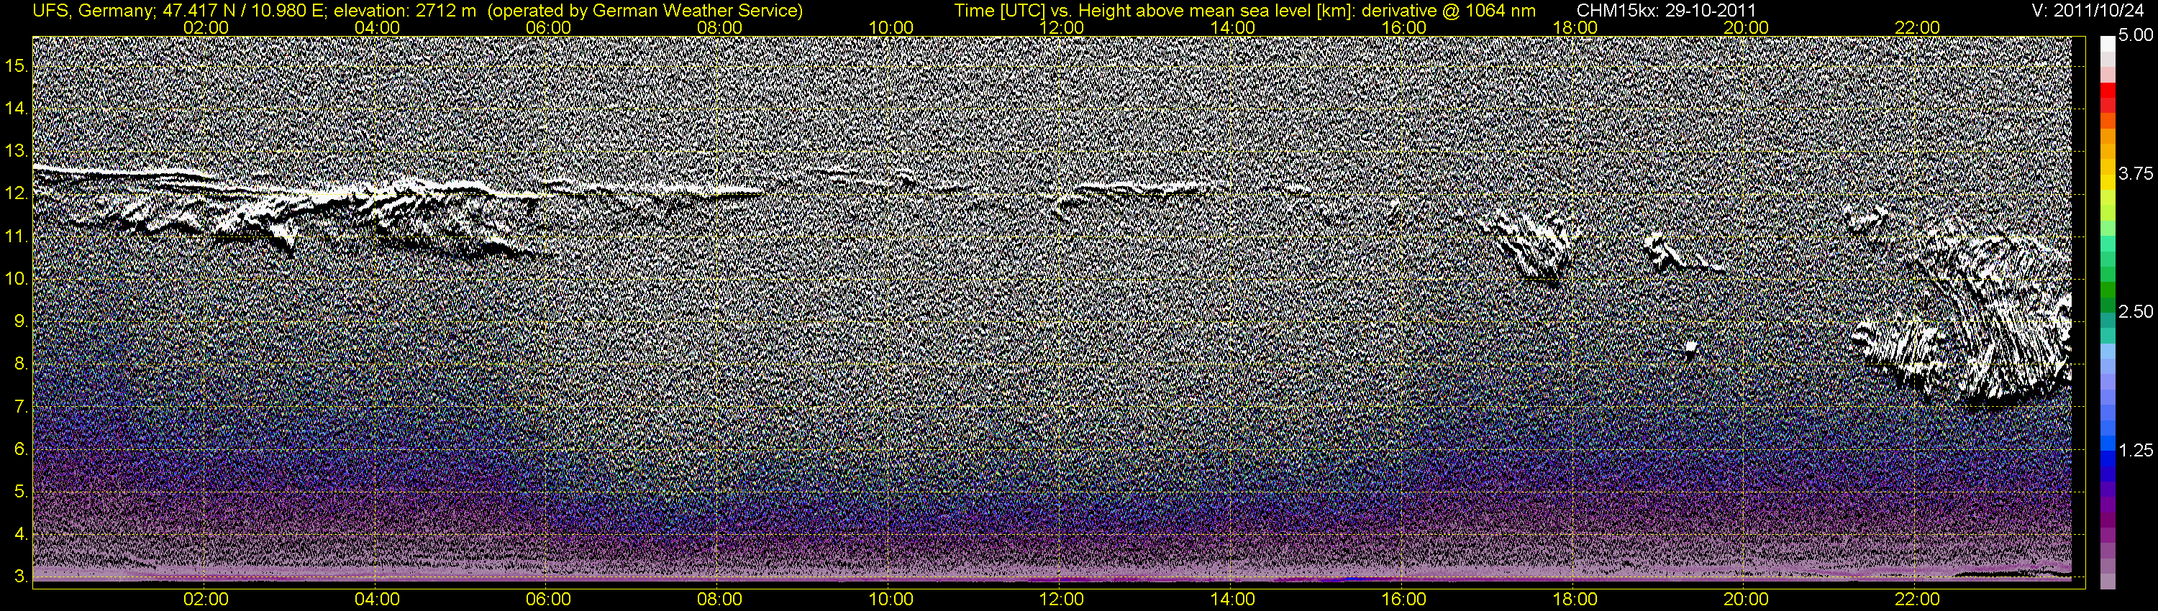This screenshot has height=611, width=2158.
Task: Click the 04:00 label on the top time axis
Action: click(377, 27)
